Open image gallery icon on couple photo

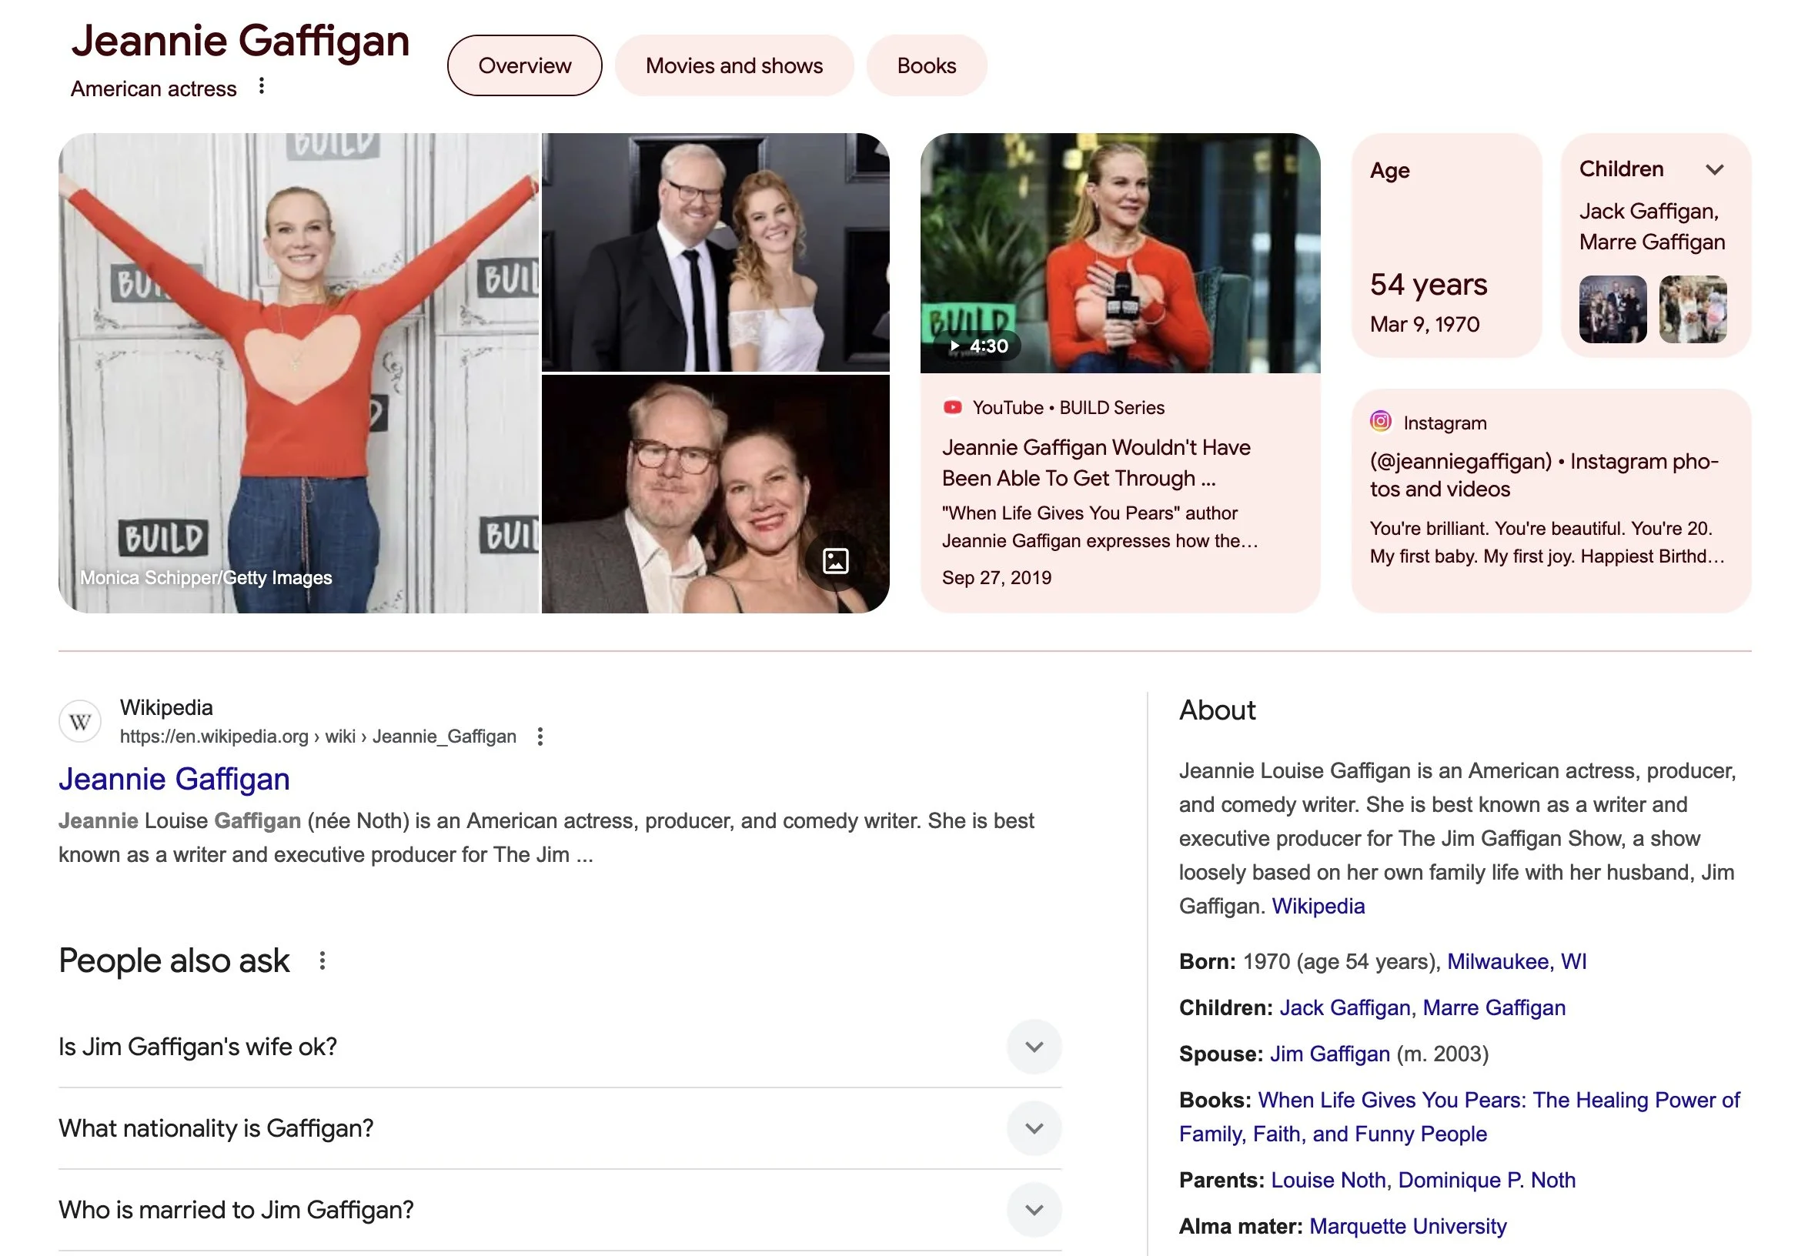click(835, 561)
